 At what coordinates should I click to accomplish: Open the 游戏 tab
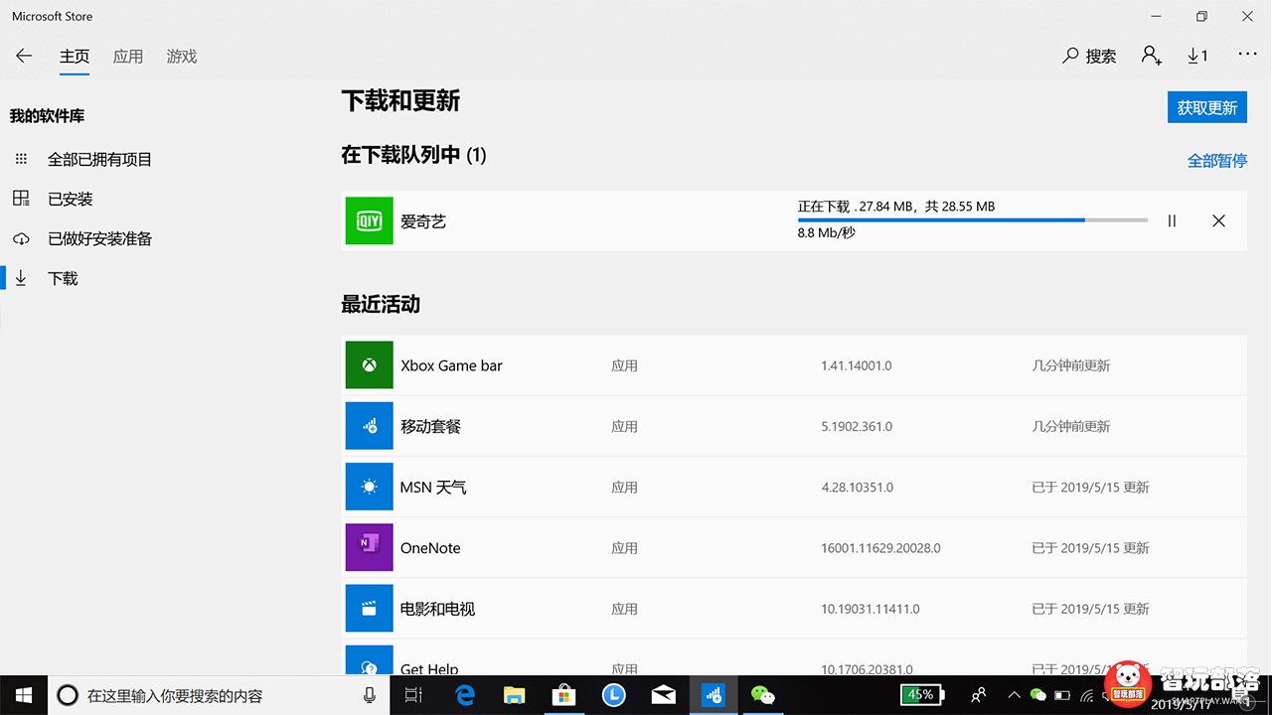(182, 57)
